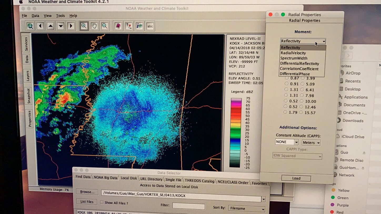381x214 pixels.
Task: Open the purple book icon in toolbar
Action: (x=118, y=26)
